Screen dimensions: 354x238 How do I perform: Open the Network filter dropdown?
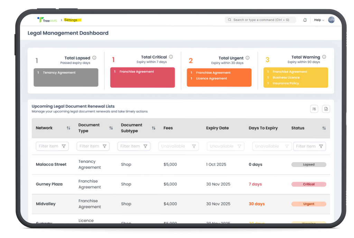point(52,146)
